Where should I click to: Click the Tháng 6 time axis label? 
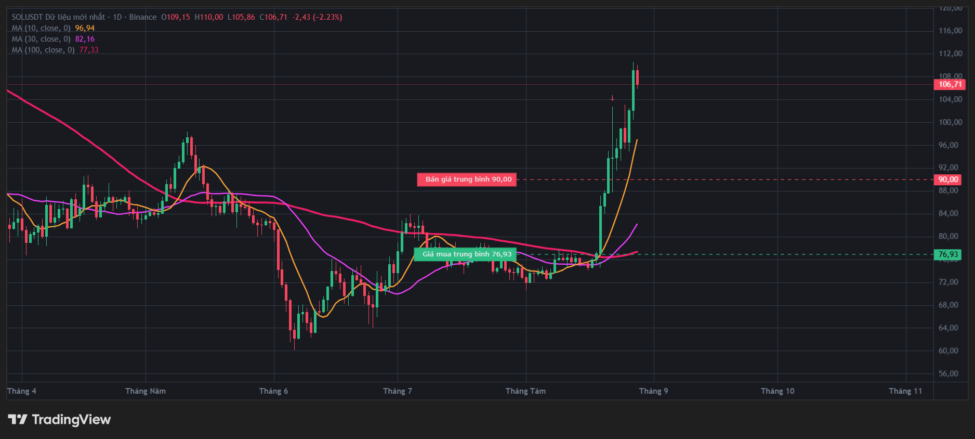coord(273,391)
